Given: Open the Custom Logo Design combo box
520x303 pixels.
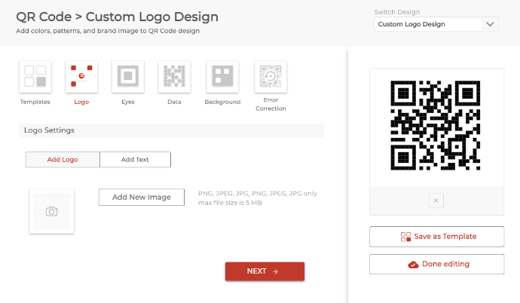Looking at the screenshot, I should coord(436,24).
